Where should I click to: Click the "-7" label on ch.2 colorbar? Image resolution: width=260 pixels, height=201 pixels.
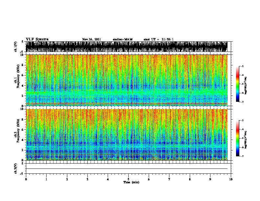(x=242, y=156)
